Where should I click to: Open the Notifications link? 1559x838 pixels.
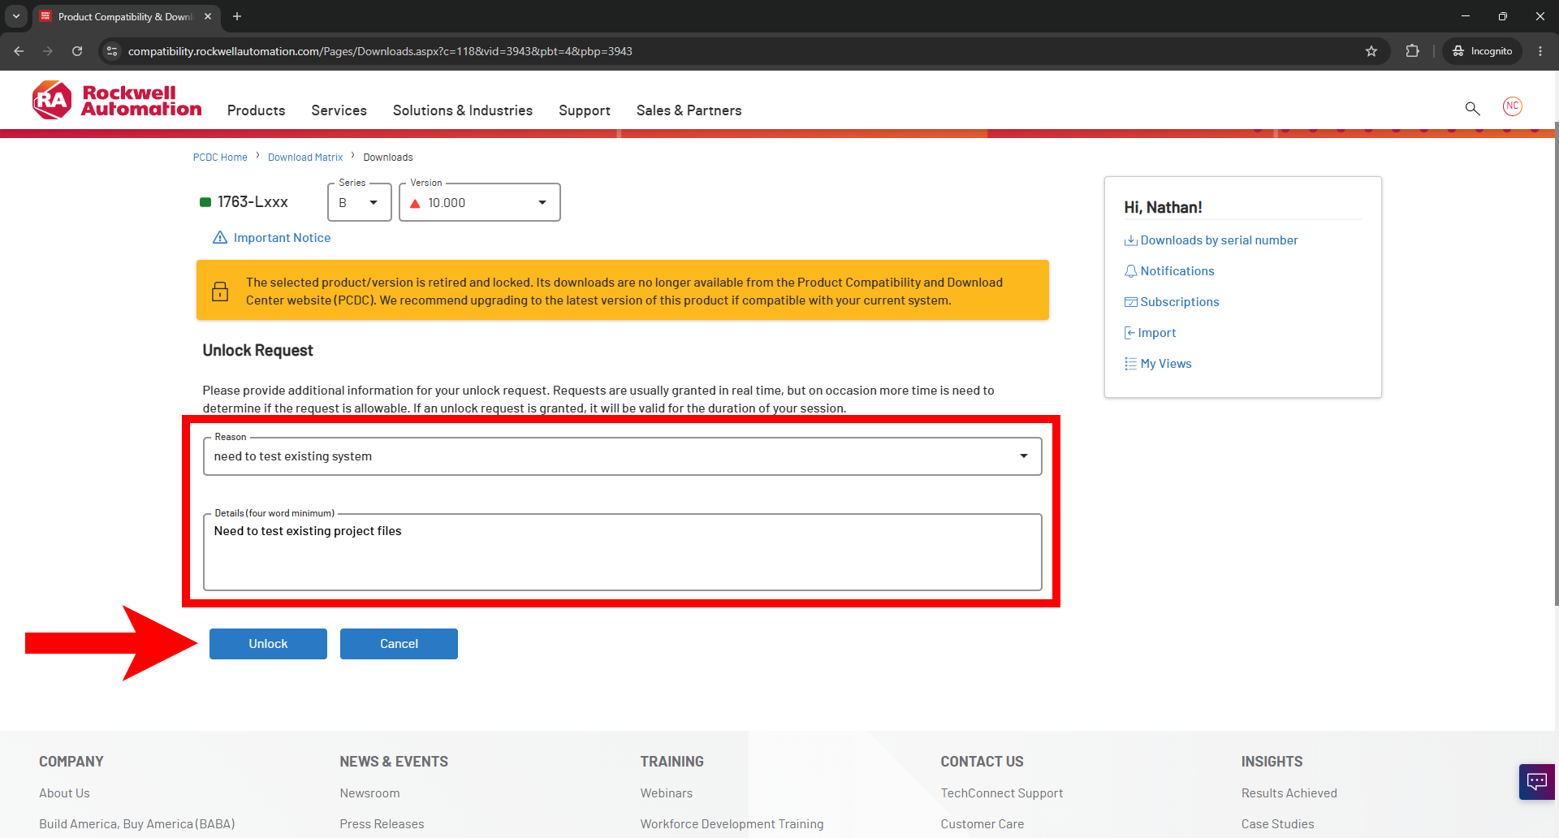[1177, 271]
